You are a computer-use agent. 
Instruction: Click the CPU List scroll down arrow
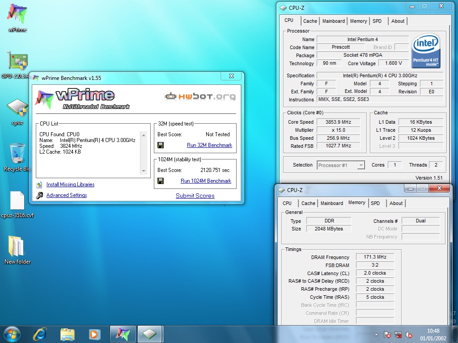[x=144, y=171]
